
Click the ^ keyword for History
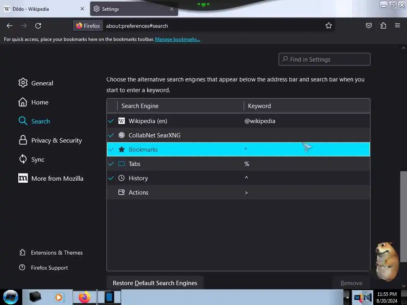[246, 178]
